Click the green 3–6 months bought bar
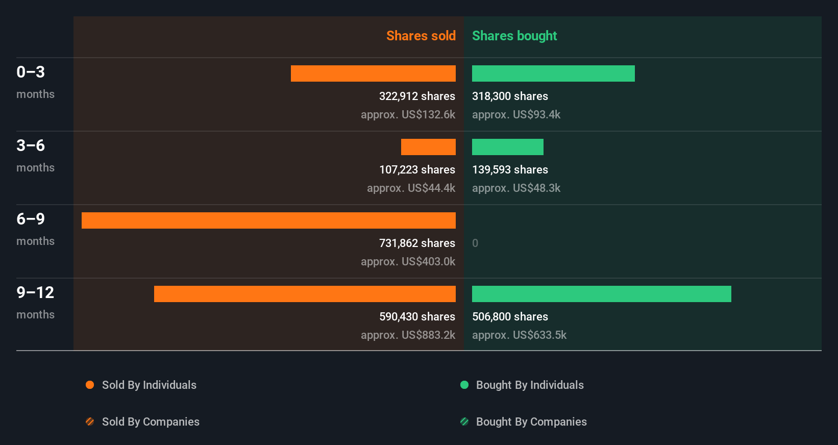Image resolution: width=838 pixels, height=445 pixels. [508, 147]
